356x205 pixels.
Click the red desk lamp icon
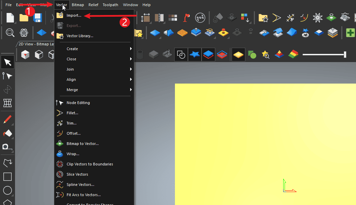tap(186, 18)
